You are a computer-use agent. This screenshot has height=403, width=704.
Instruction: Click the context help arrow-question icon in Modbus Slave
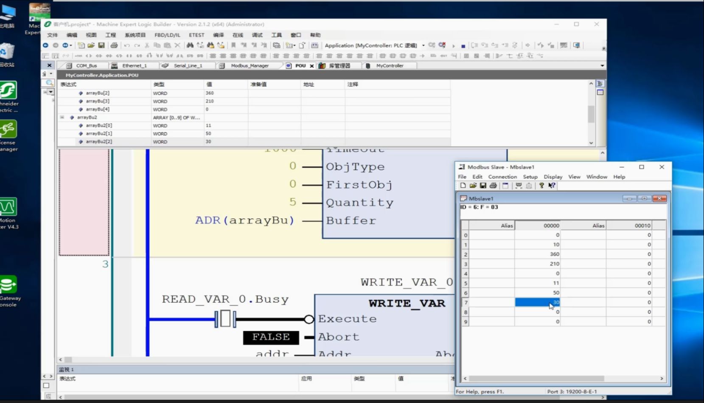click(x=552, y=186)
